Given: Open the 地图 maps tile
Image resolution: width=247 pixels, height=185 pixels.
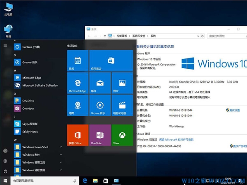Looking at the screenshot, I should pos(78,105).
